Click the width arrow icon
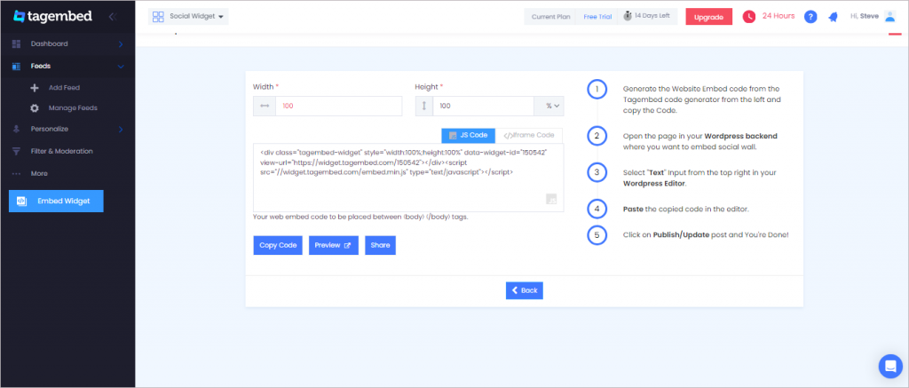The width and height of the screenshot is (909, 388). pyautogui.click(x=265, y=107)
